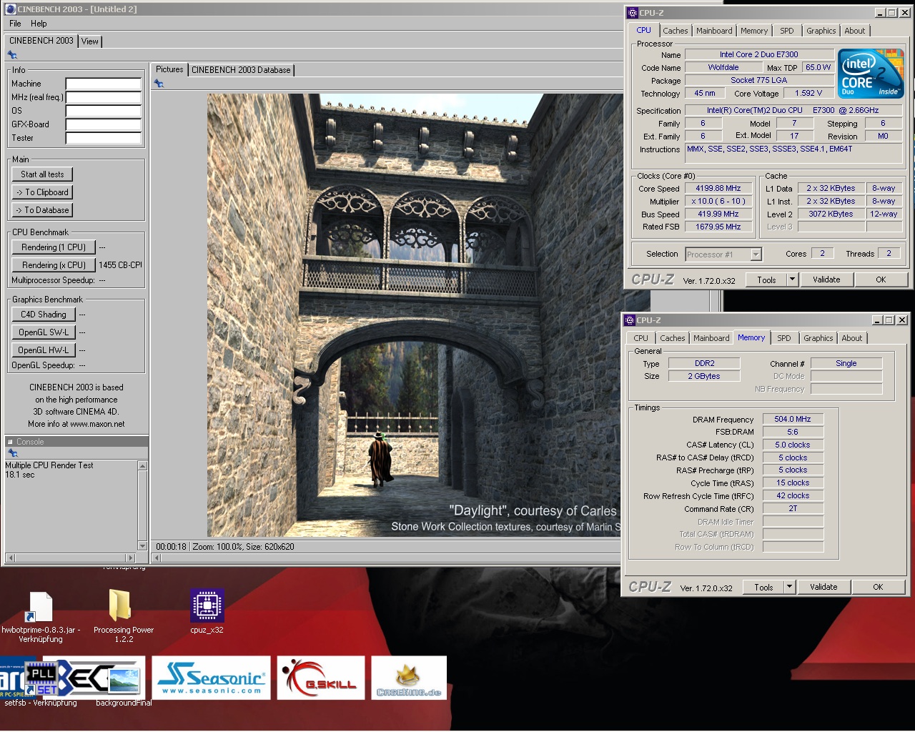Click the 1455 CB-CPU score text

[120, 265]
